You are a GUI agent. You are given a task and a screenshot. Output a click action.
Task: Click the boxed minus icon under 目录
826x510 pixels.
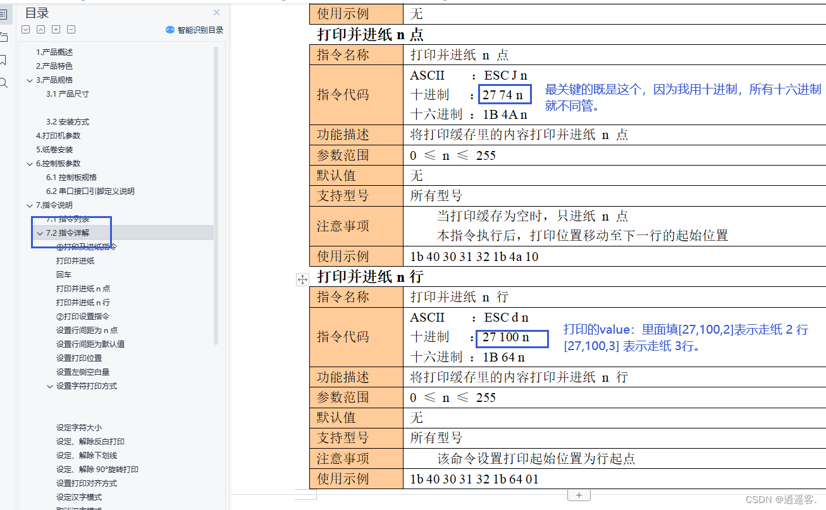click(71, 30)
